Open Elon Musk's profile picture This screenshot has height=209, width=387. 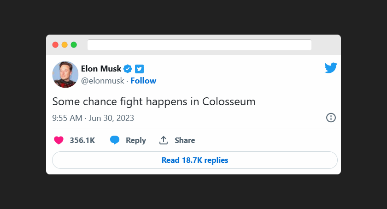(x=65, y=74)
